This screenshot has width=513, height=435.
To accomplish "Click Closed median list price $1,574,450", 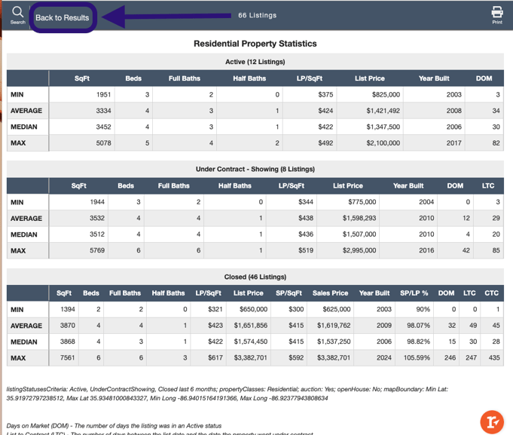I will point(251,342).
